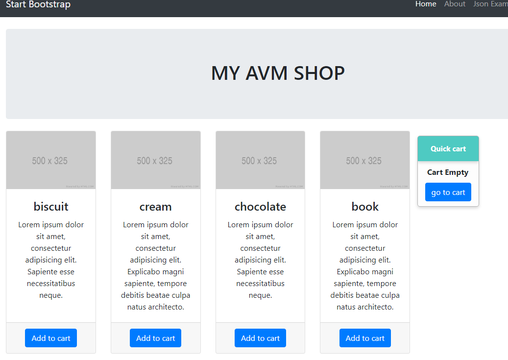Select the biscuit product image
Viewport: 508px width, 360px height.
pyautogui.click(x=50, y=160)
